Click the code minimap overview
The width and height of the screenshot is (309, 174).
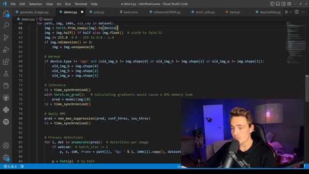pos(295,43)
